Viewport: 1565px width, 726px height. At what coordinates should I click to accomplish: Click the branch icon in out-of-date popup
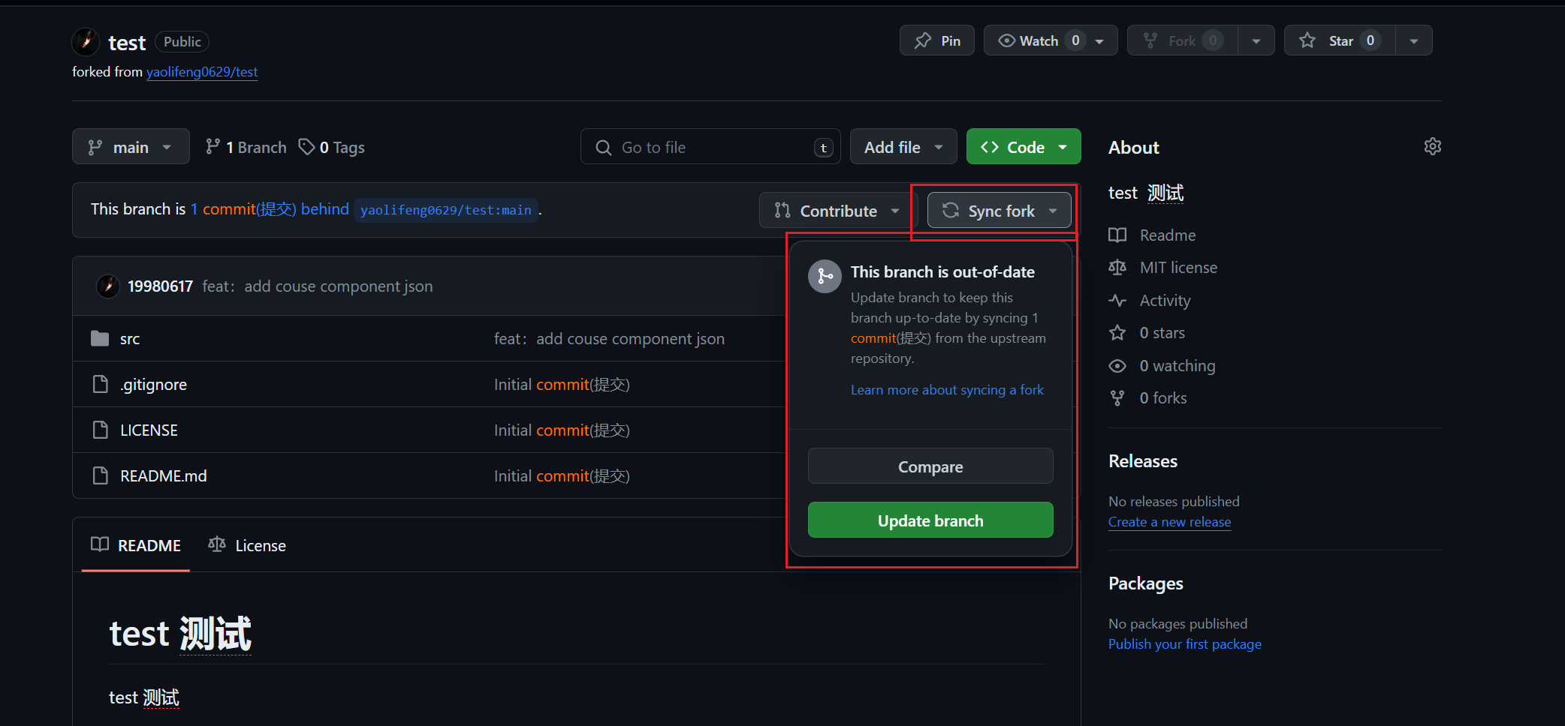(825, 277)
